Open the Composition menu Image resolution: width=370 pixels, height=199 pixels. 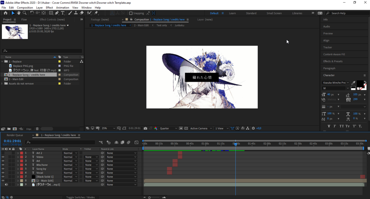(25, 7)
